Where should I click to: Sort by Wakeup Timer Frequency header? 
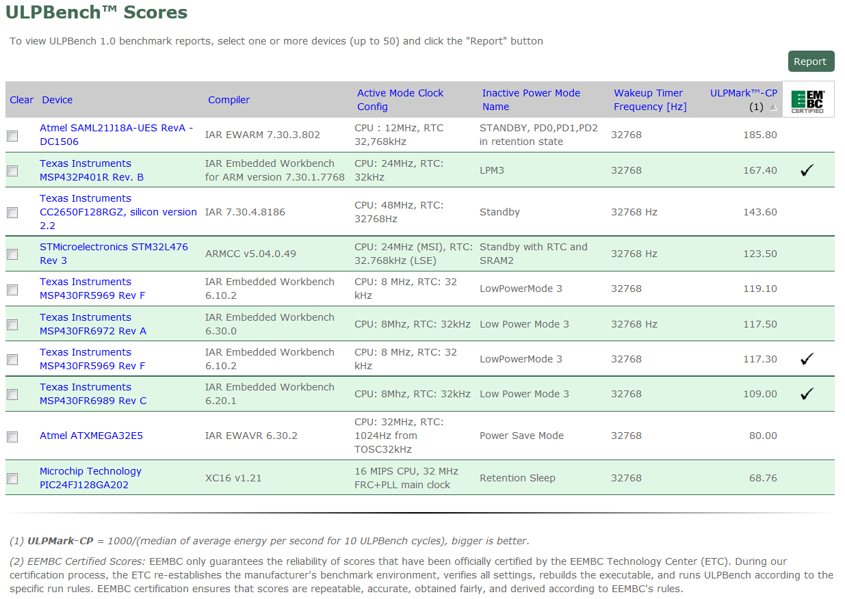point(649,100)
